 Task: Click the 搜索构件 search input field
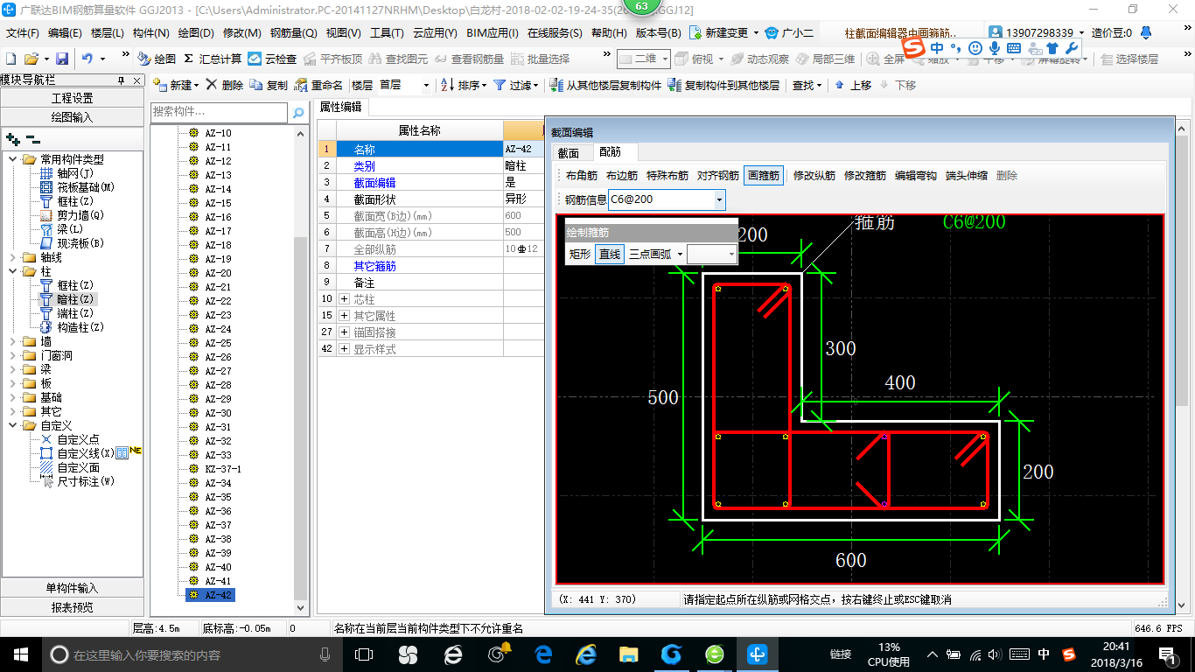pyautogui.click(x=219, y=112)
